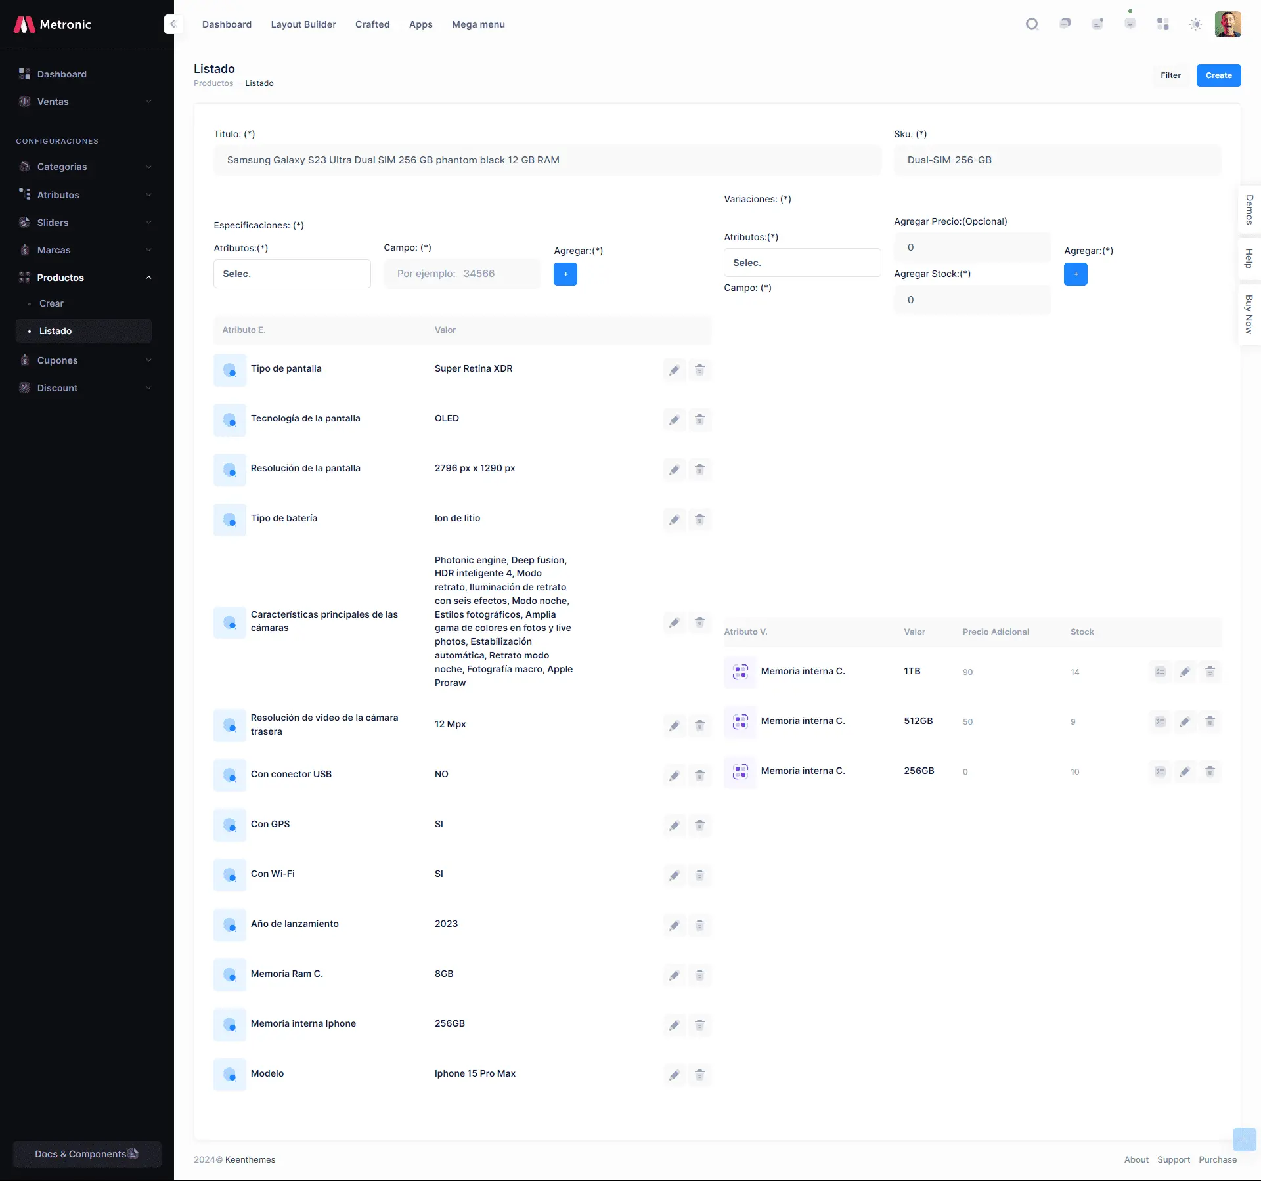Click the Agregar Stock input field
The height and width of the screenshot is (1181, 1261).
[x=972, y=300]
